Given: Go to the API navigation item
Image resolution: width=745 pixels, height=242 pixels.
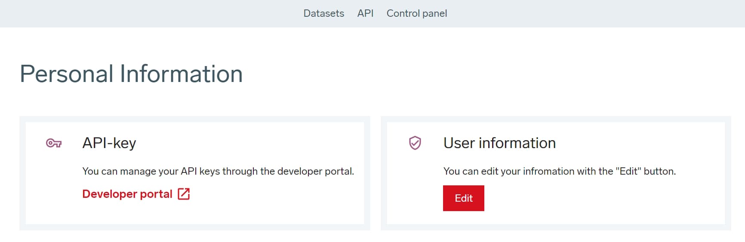Looking at the screenshot, I should coord(365,13).
